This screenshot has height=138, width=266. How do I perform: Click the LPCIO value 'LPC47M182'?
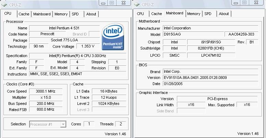coord(211,55)
